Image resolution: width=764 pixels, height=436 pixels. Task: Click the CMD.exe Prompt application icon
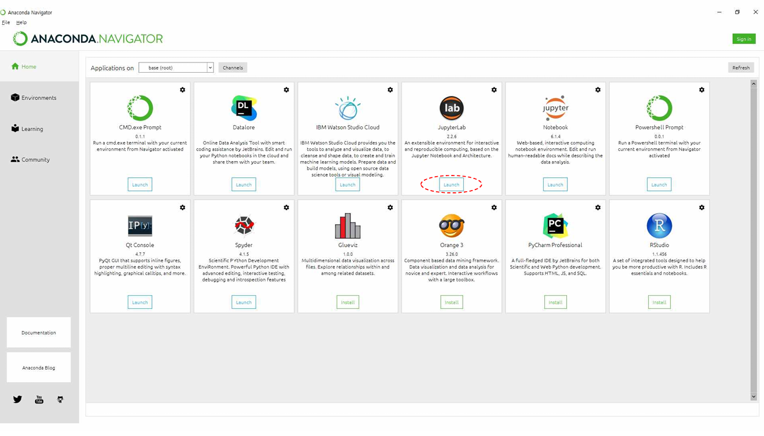140,108
